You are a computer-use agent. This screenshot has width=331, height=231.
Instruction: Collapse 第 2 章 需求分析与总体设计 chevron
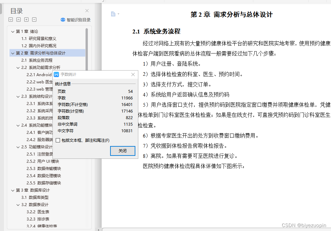pos(13,53)
